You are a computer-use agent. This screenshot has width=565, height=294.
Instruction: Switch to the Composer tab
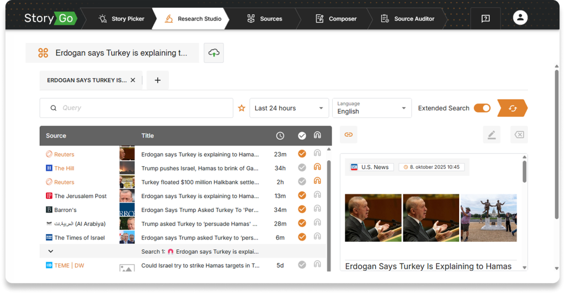click(x=337, y=19)
